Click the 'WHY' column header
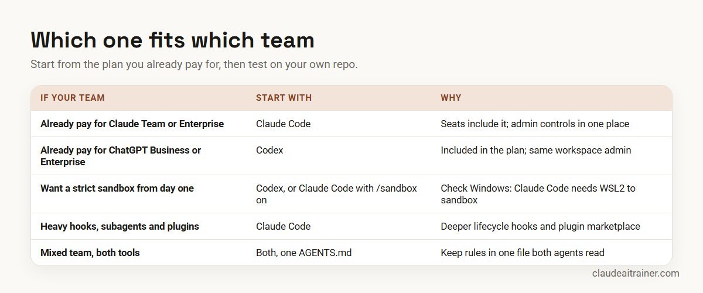 (451, 98)
